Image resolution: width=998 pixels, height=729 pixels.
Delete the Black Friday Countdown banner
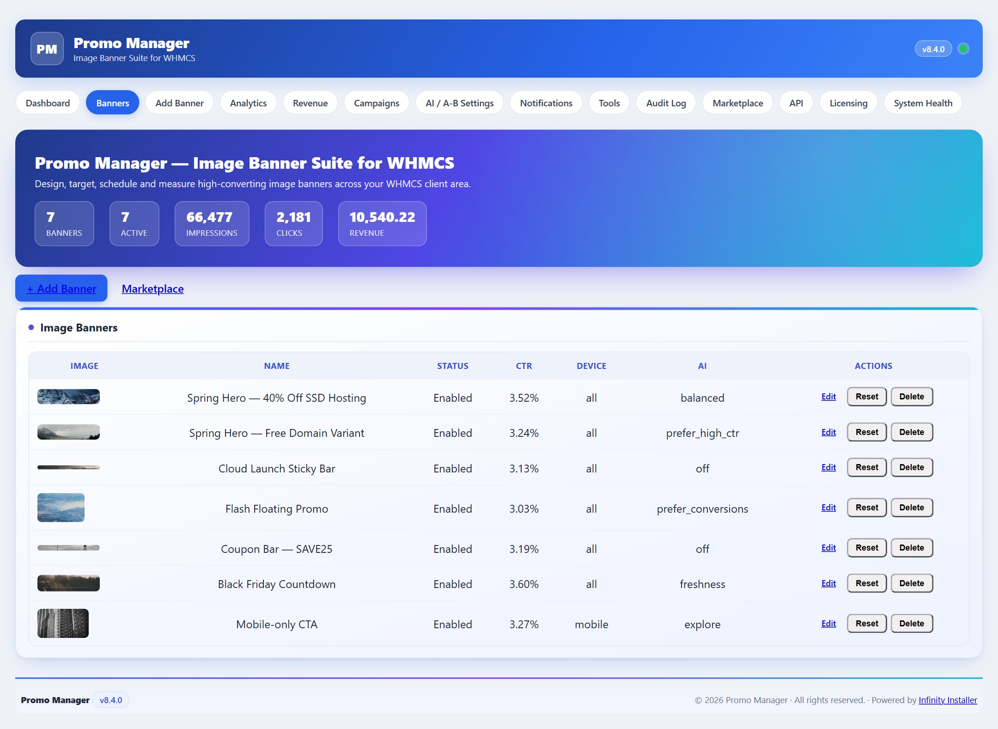point(912,583)
